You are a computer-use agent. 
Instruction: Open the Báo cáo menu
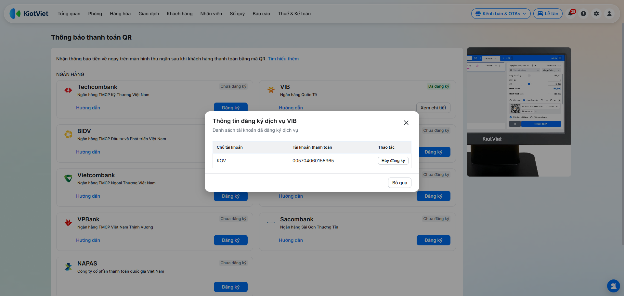[x=261, y=14]
